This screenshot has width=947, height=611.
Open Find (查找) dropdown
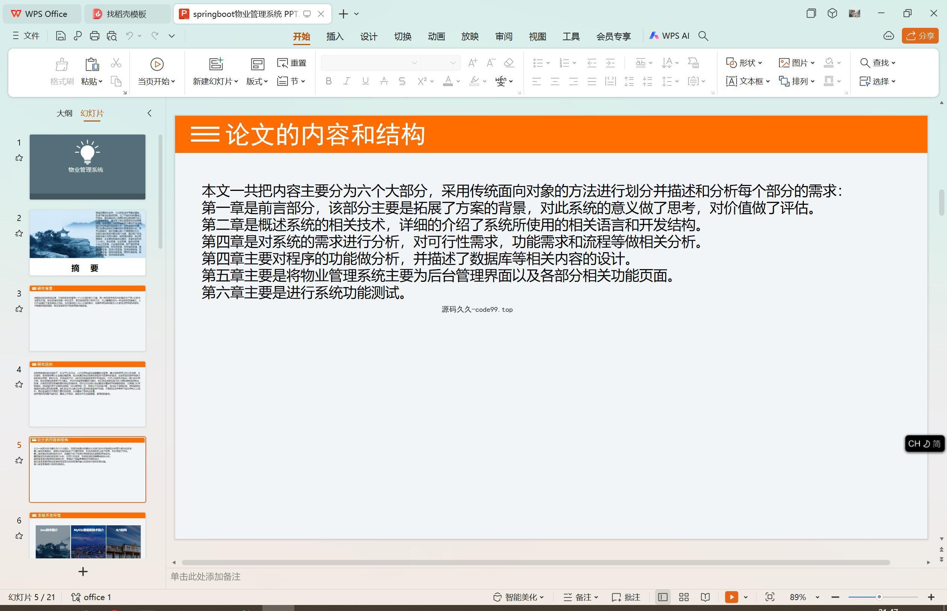(877, 63)
